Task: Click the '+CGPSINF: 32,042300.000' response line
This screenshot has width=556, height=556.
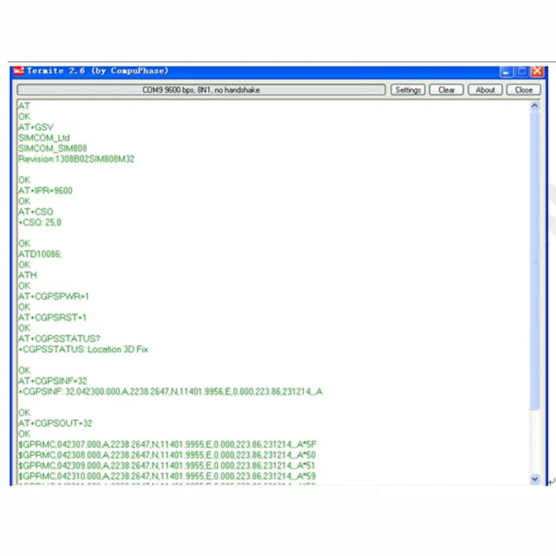Action: point(170,392)
